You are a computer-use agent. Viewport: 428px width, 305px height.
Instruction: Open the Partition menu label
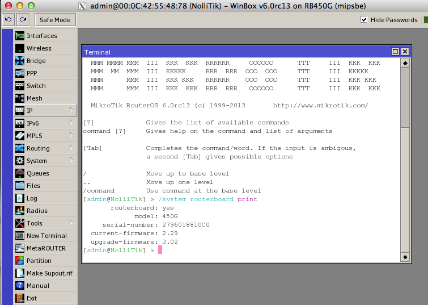coord(39,261)
